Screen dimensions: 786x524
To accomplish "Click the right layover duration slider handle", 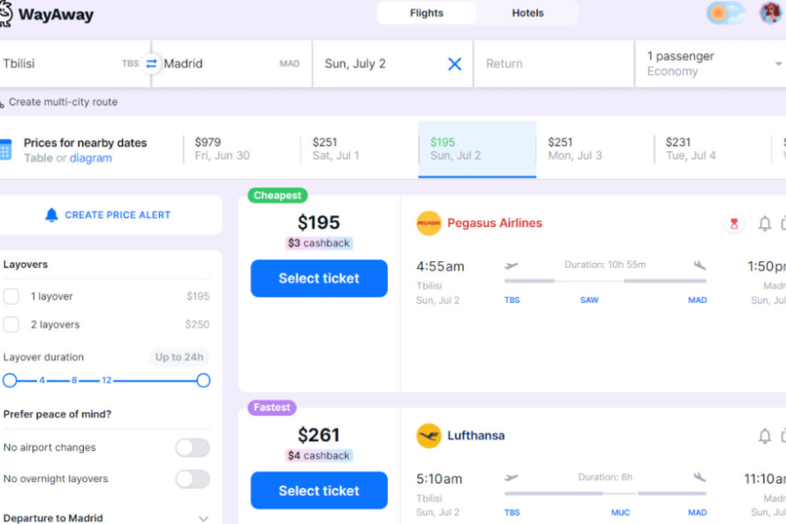I will click(x=203, y=380).
